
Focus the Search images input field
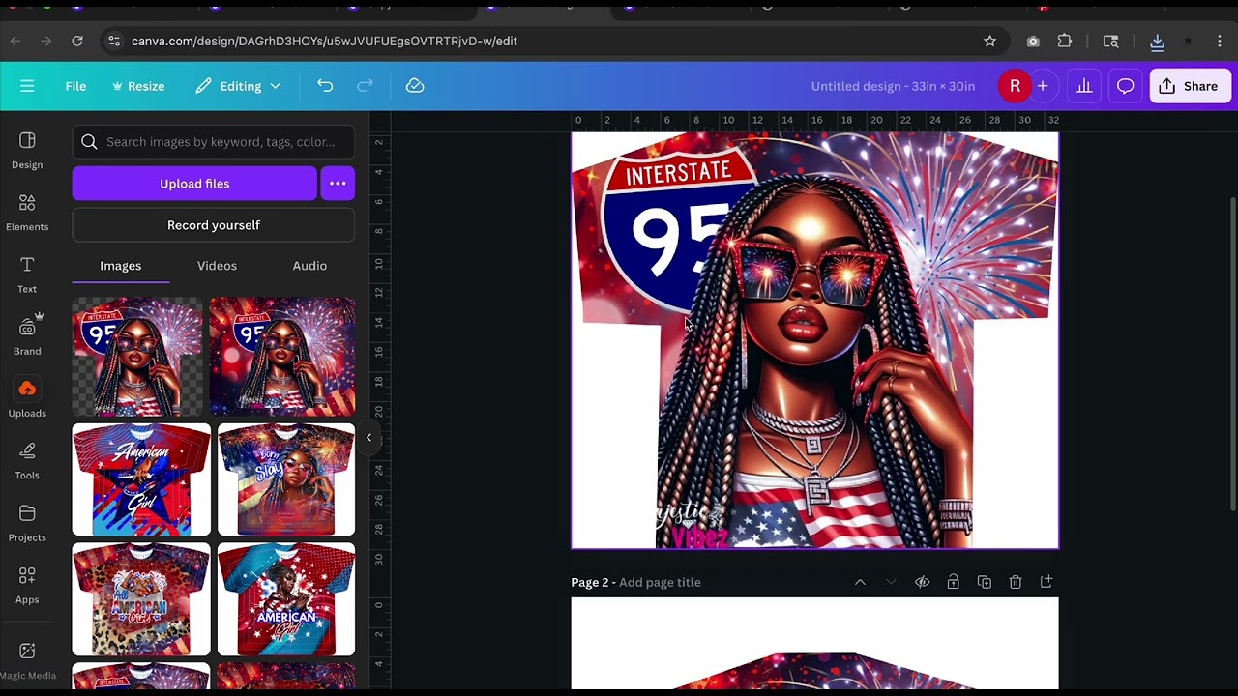coord(214,142)
